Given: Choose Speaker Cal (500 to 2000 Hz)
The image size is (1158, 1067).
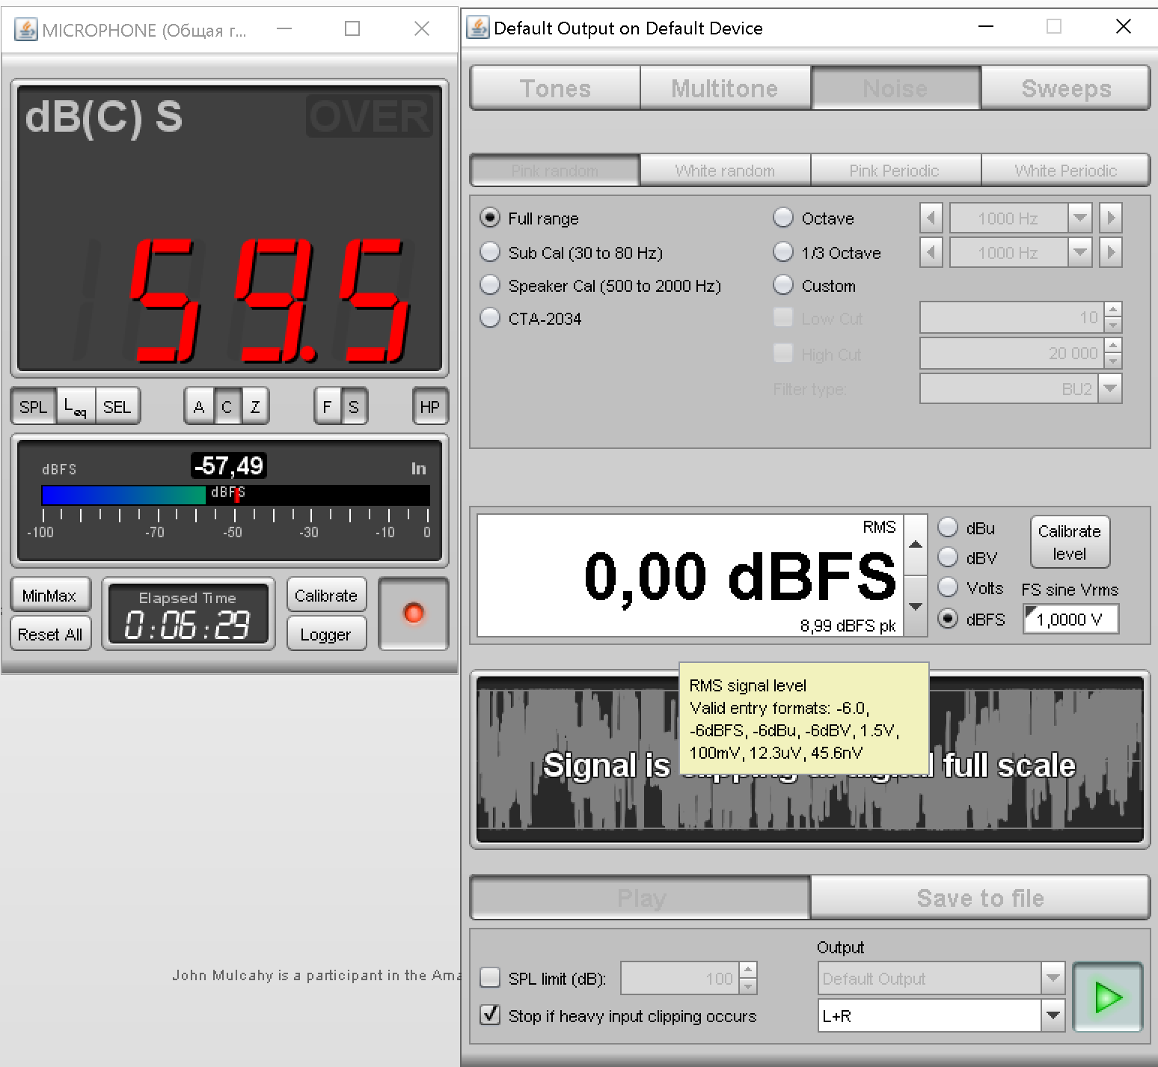Looking at the screenshot, I should tap(490, 285).
